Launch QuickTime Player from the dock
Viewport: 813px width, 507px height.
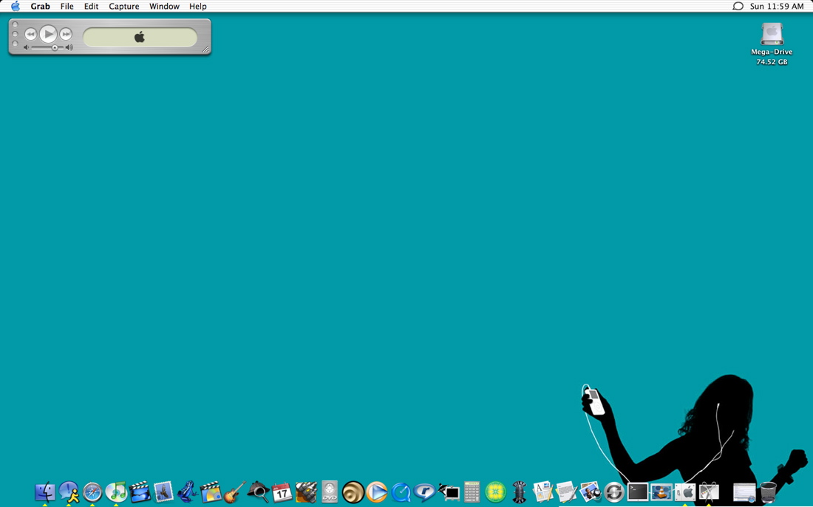tap(401, 492)
